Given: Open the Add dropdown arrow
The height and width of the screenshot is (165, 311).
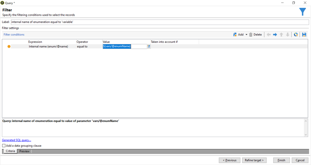Looking at the screenshot, I should 246,35.
